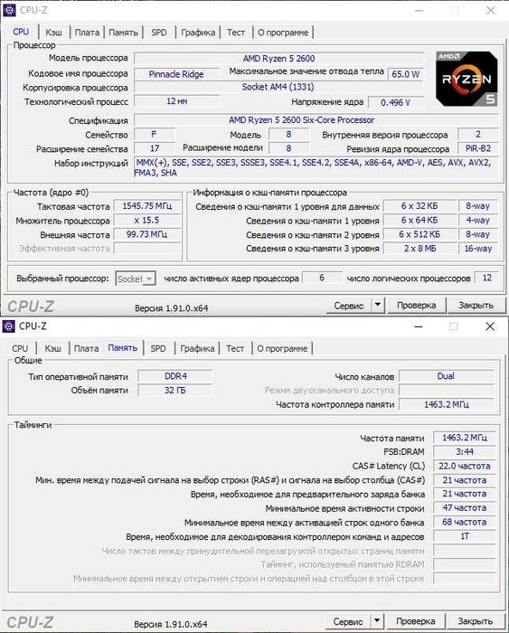Select the 68 частота bank cycle value
The image size is (509, 633).
(x=464, y=522)
